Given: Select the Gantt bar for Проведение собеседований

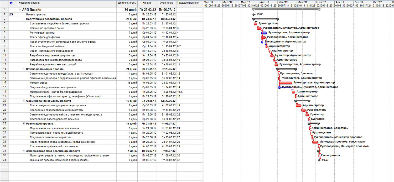Looking at the screenshot, I should pos(304,110).
